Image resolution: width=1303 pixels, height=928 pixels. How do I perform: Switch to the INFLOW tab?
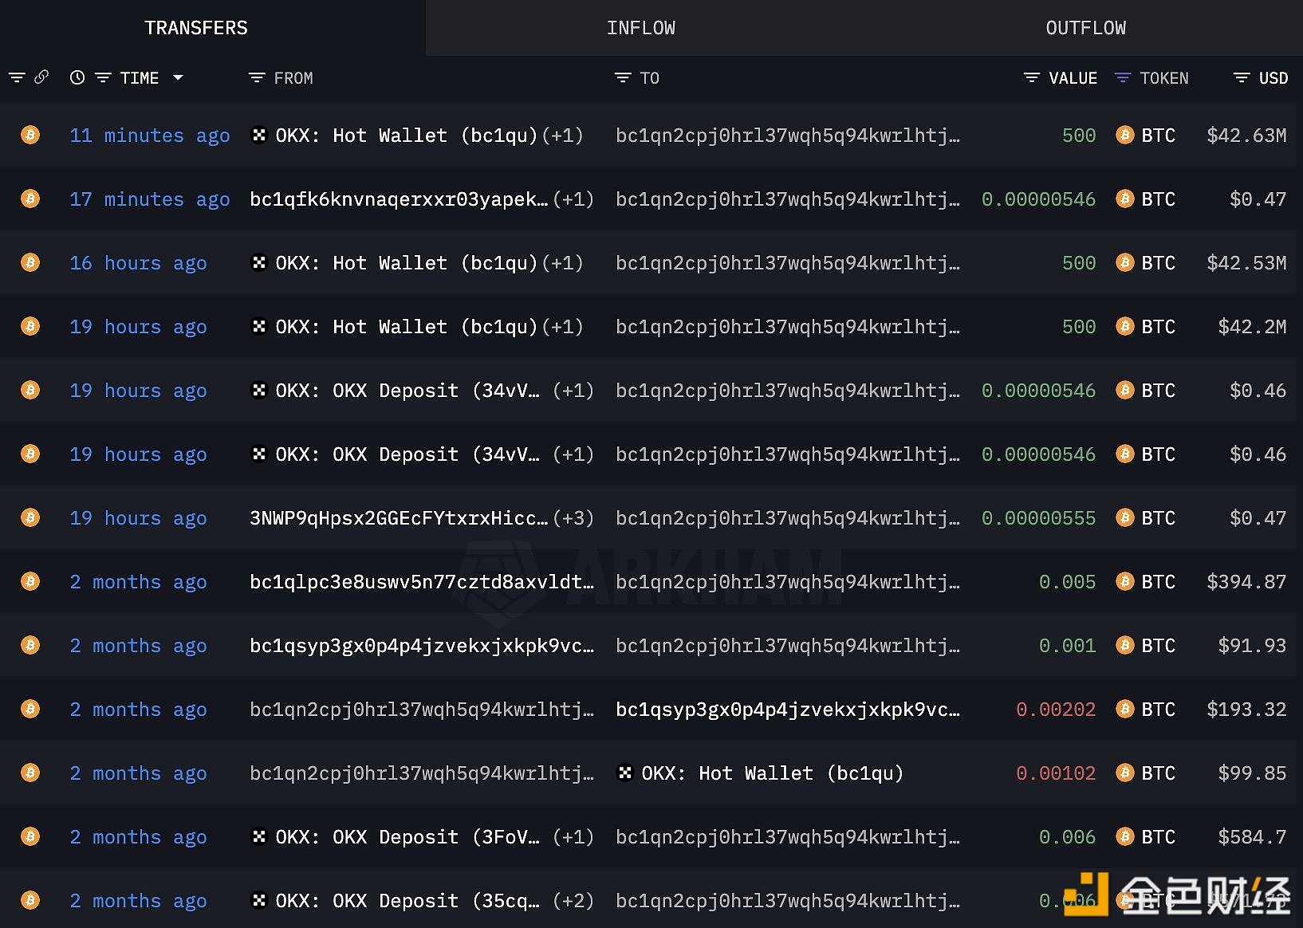pos(640,28)
